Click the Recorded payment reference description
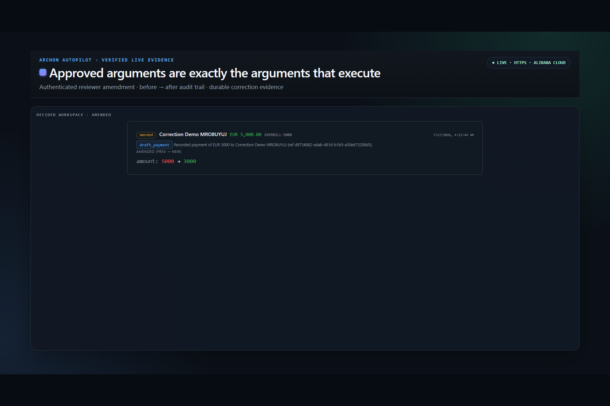This screenshot has width=610, height=406. pyautogui.click(x=273, y=145)
